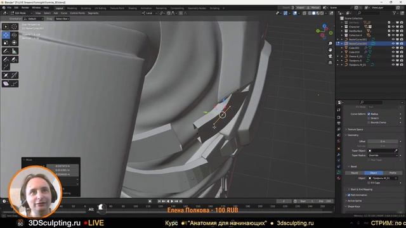
Task: Activate the Rotate tool
Action: (x=14, y=35)
